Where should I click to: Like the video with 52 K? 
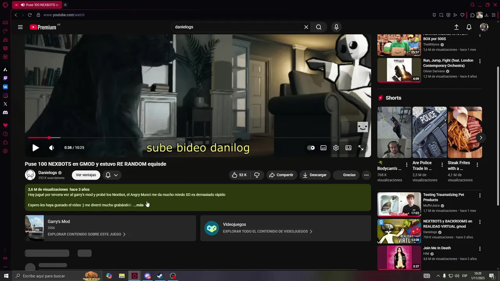pos(239,175)
